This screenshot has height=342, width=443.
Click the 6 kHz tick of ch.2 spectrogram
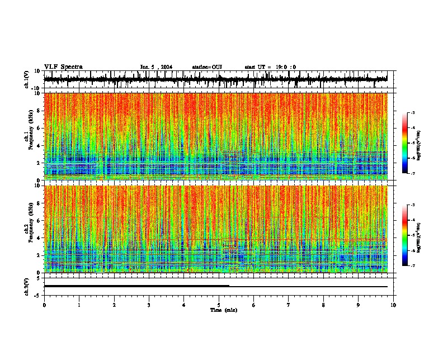[x=39, y=221]
